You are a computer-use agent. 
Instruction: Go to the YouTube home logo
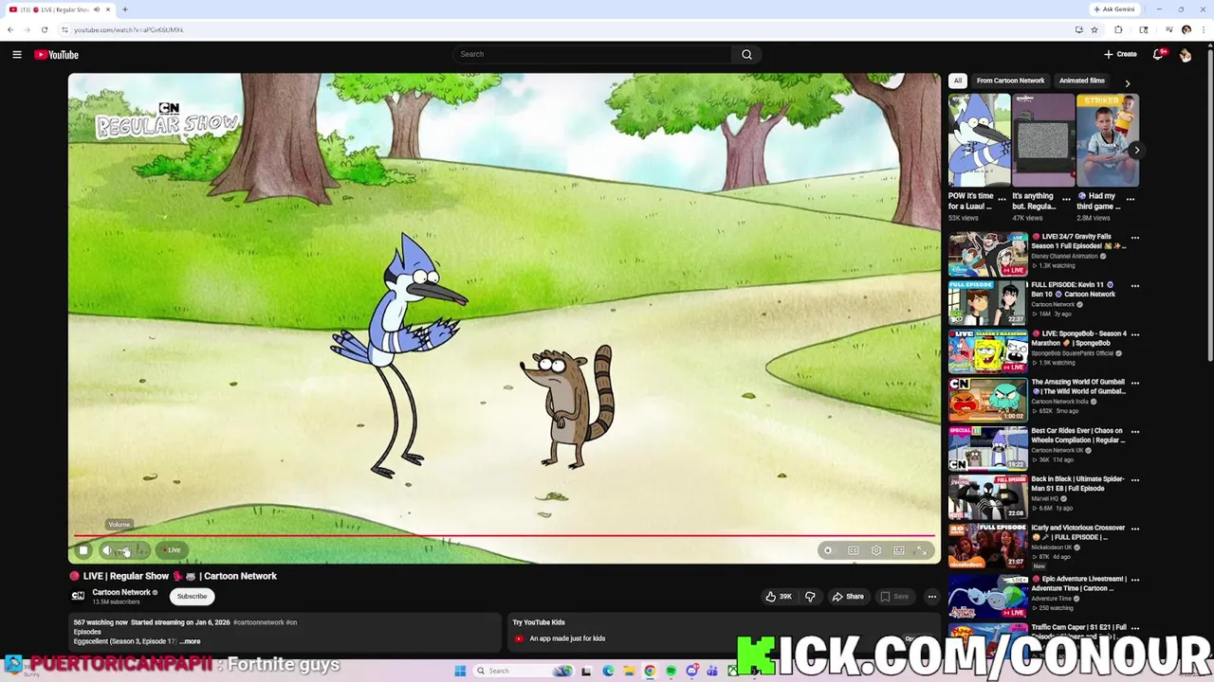pyautogui.click(x=57, y=55)
